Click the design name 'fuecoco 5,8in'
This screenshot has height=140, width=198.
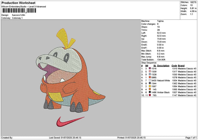18,15
